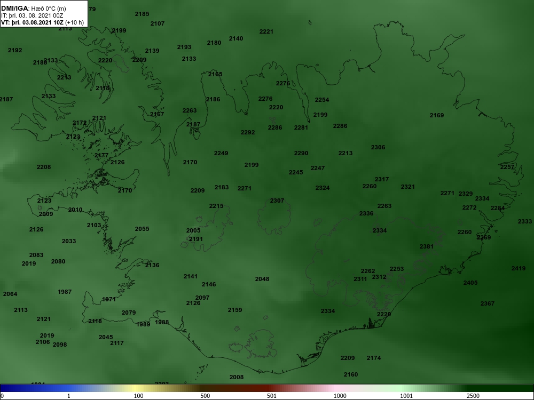Screen dimensions: 534x400
Task: Click the legend label '1001'
Action: pos(406,396)
